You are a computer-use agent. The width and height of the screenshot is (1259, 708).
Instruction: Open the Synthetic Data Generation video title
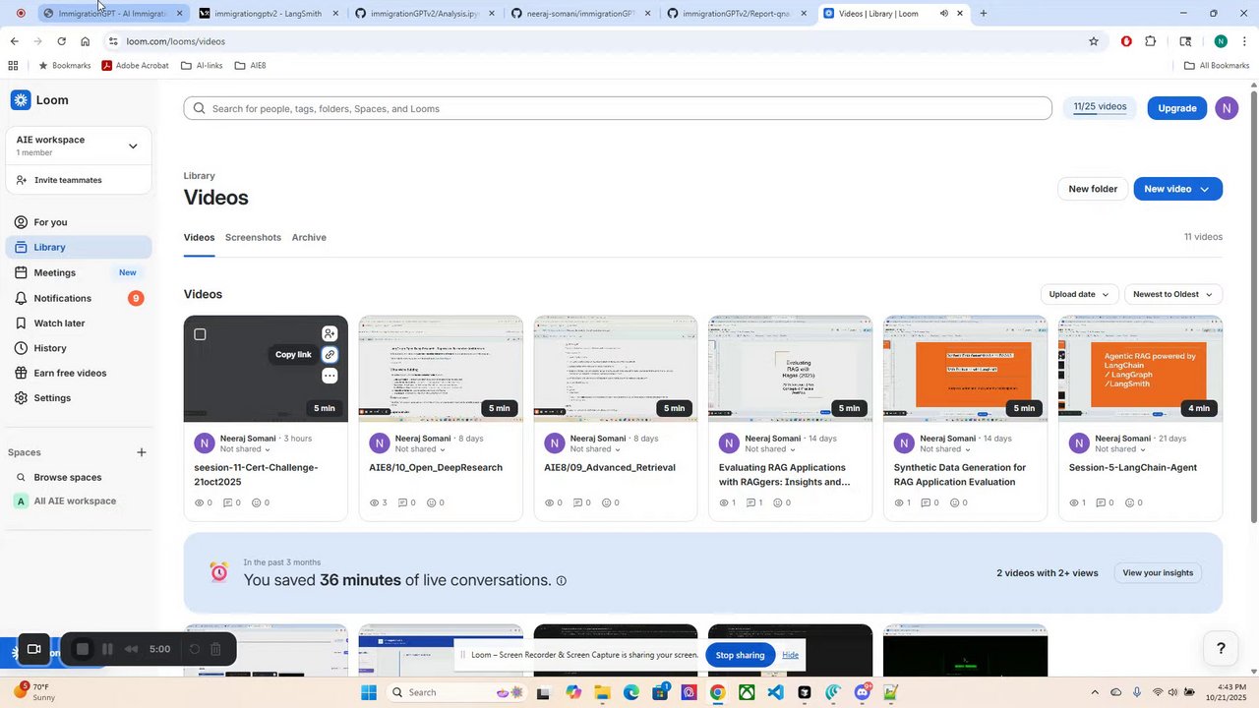pos(960,475)
